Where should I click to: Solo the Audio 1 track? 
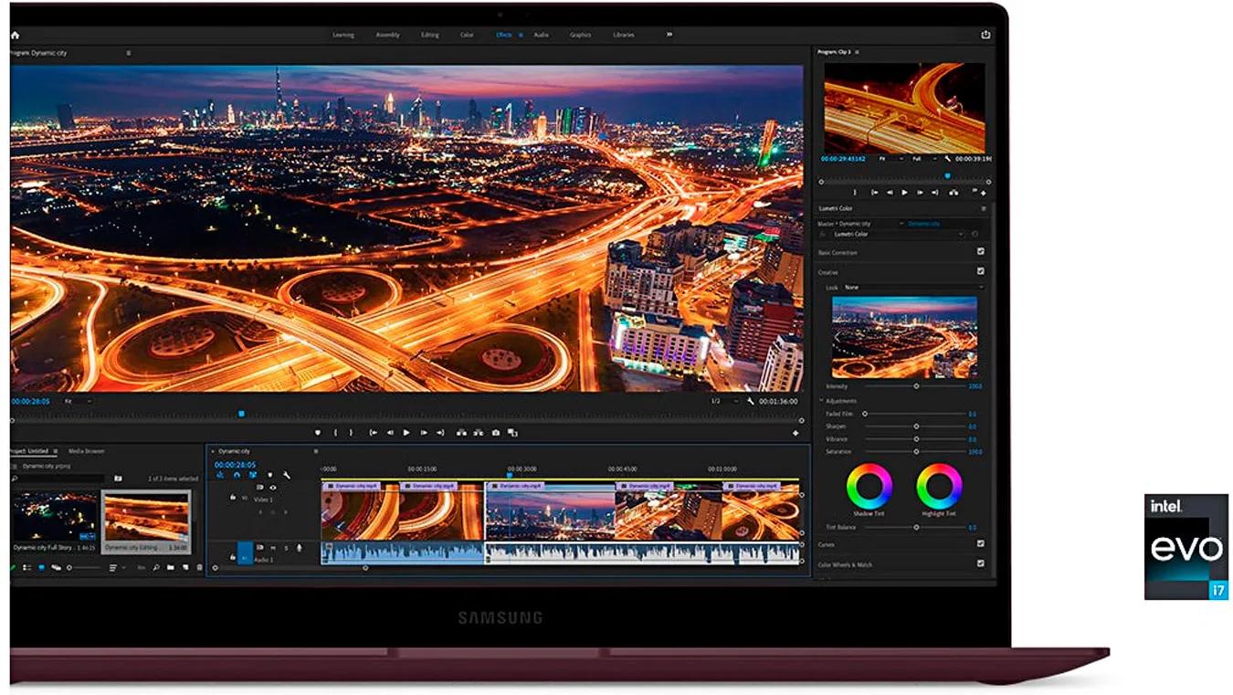[x=286, y=548]
